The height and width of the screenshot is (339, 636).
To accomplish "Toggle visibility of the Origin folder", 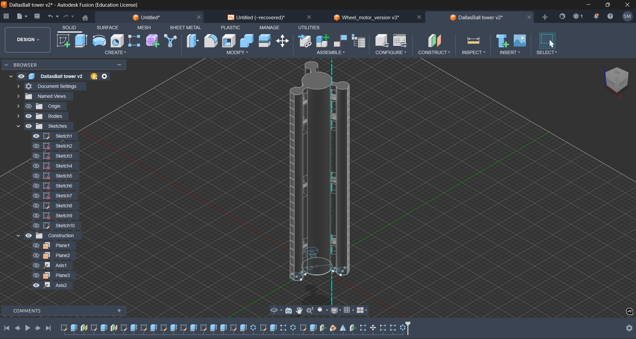I will tap(29, 106).
